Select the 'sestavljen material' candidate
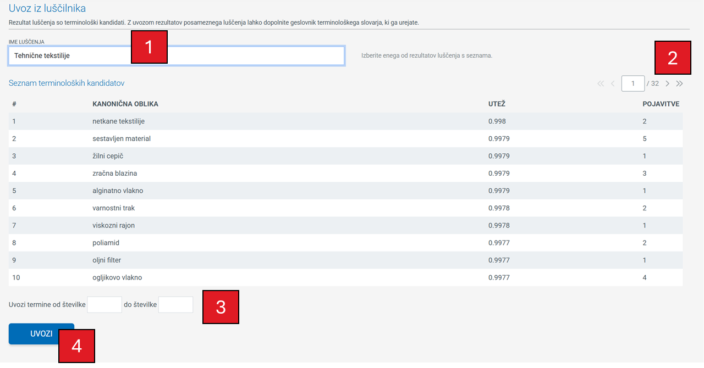 [121, 139]
